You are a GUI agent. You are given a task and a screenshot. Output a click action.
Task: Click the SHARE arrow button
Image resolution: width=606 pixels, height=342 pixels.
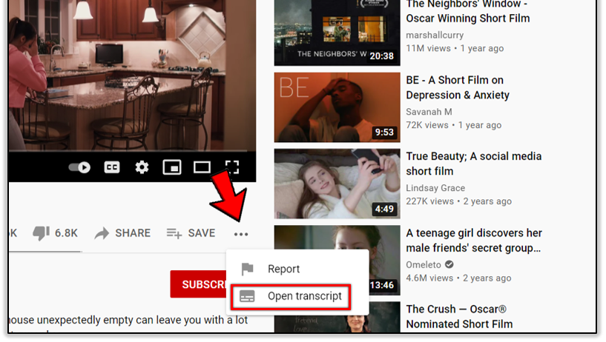point(122,233)
